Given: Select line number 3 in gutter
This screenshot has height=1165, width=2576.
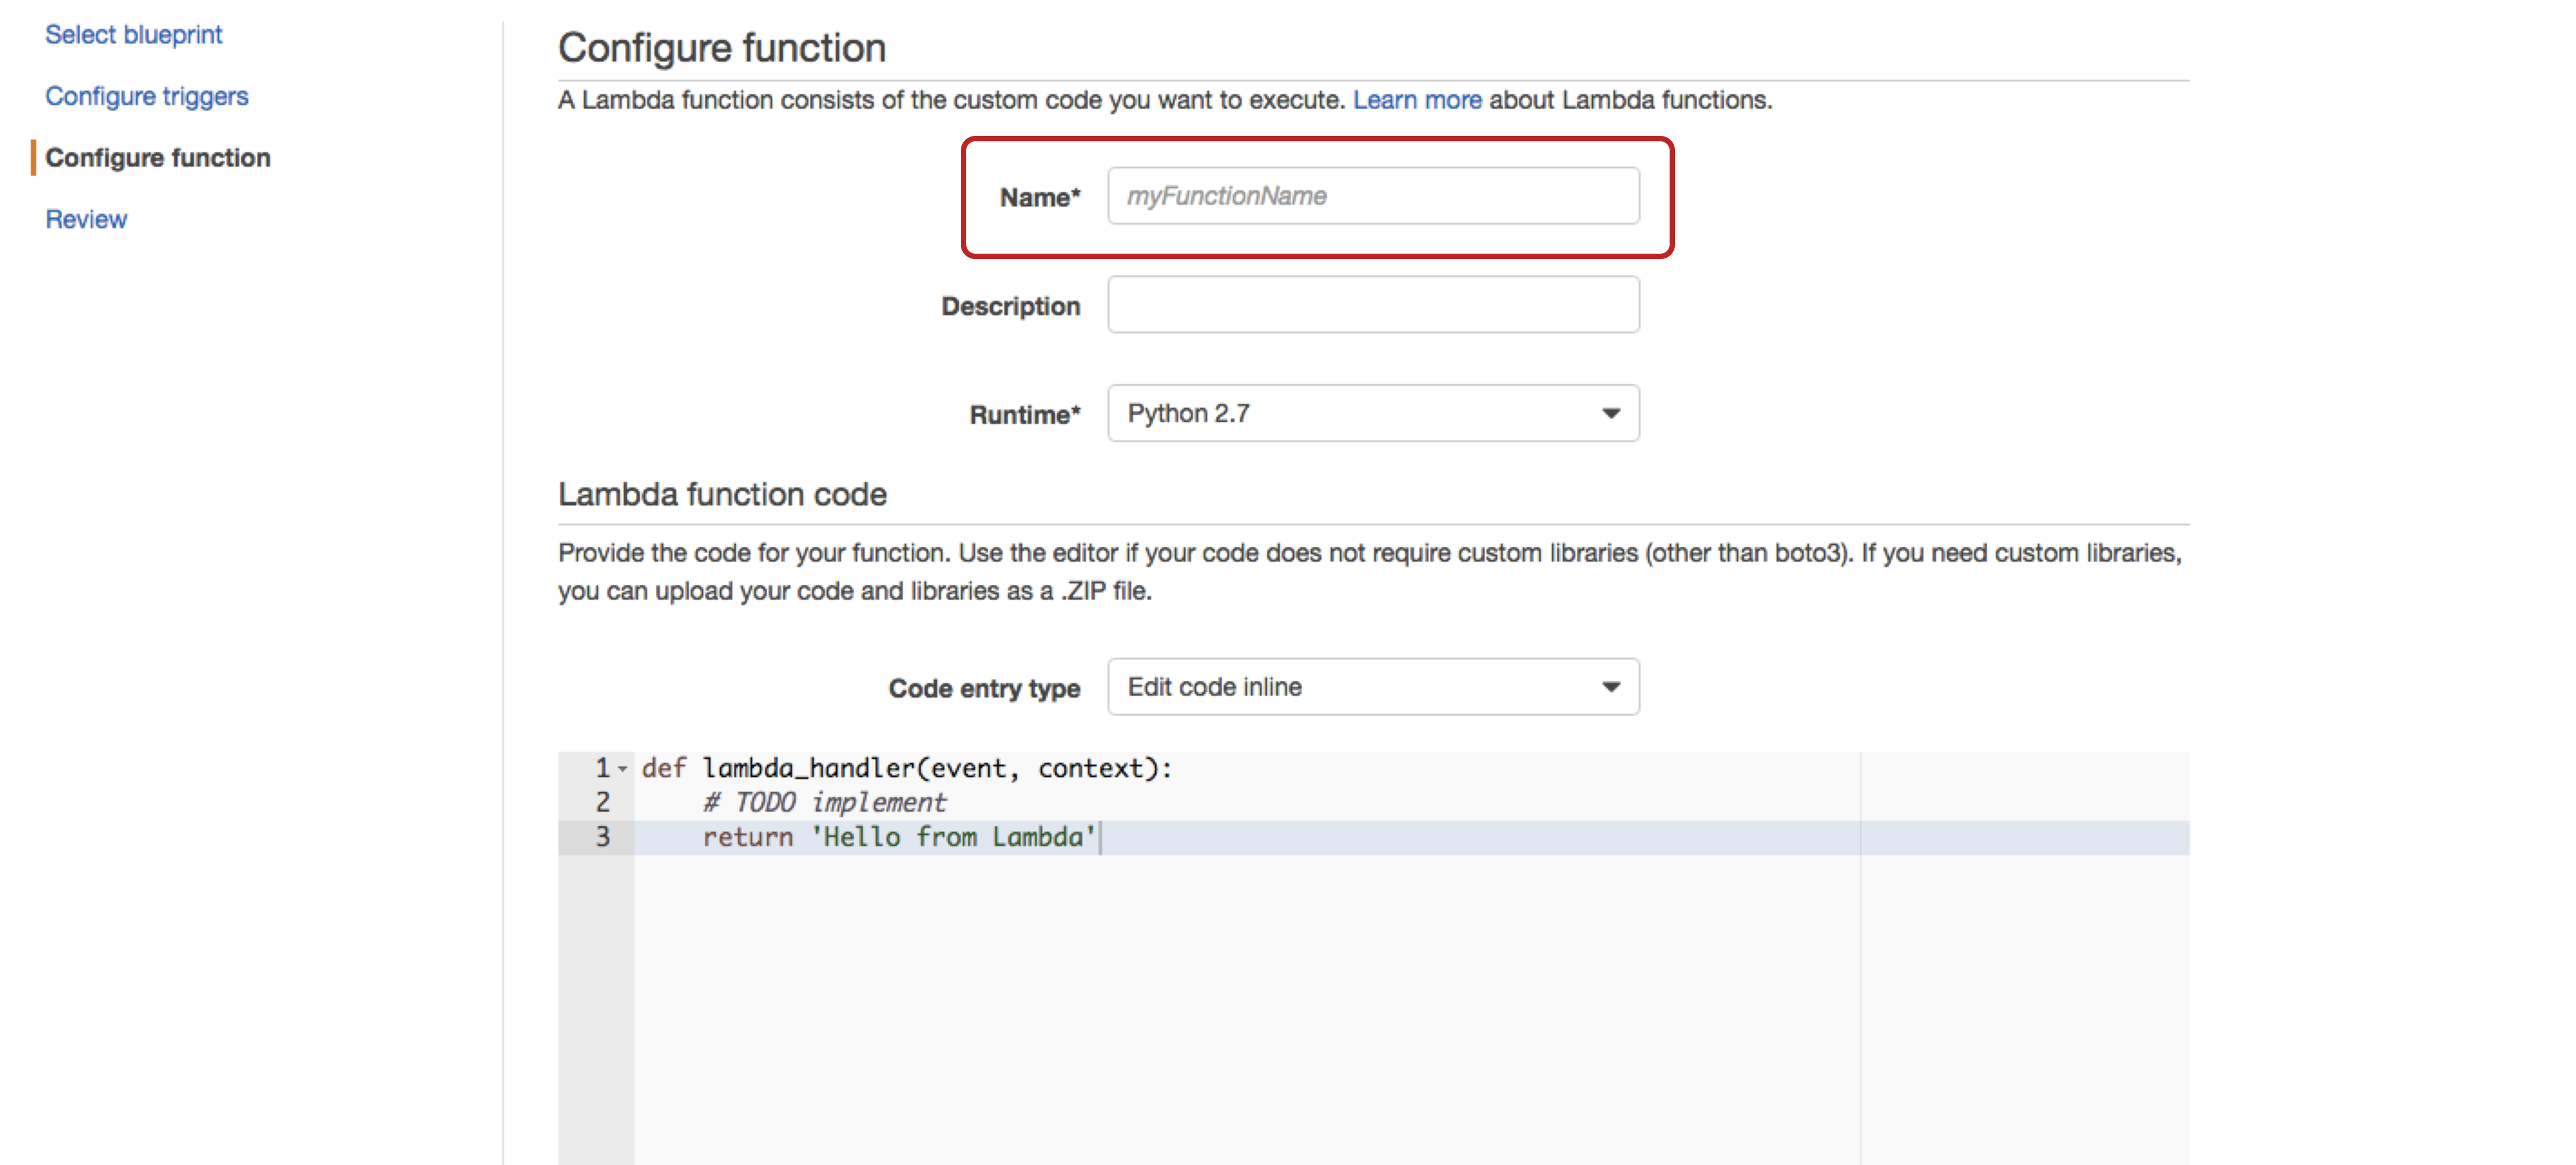Looking at the screenshot, I should click(x=602, y=837).
